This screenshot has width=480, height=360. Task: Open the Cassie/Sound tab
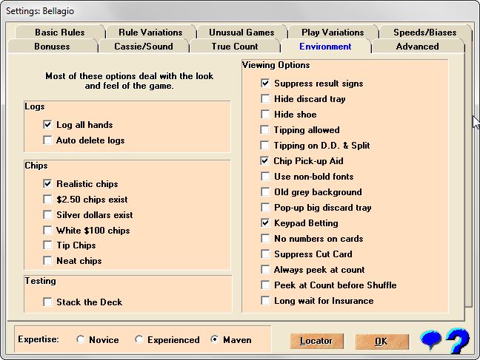[143, 46]
